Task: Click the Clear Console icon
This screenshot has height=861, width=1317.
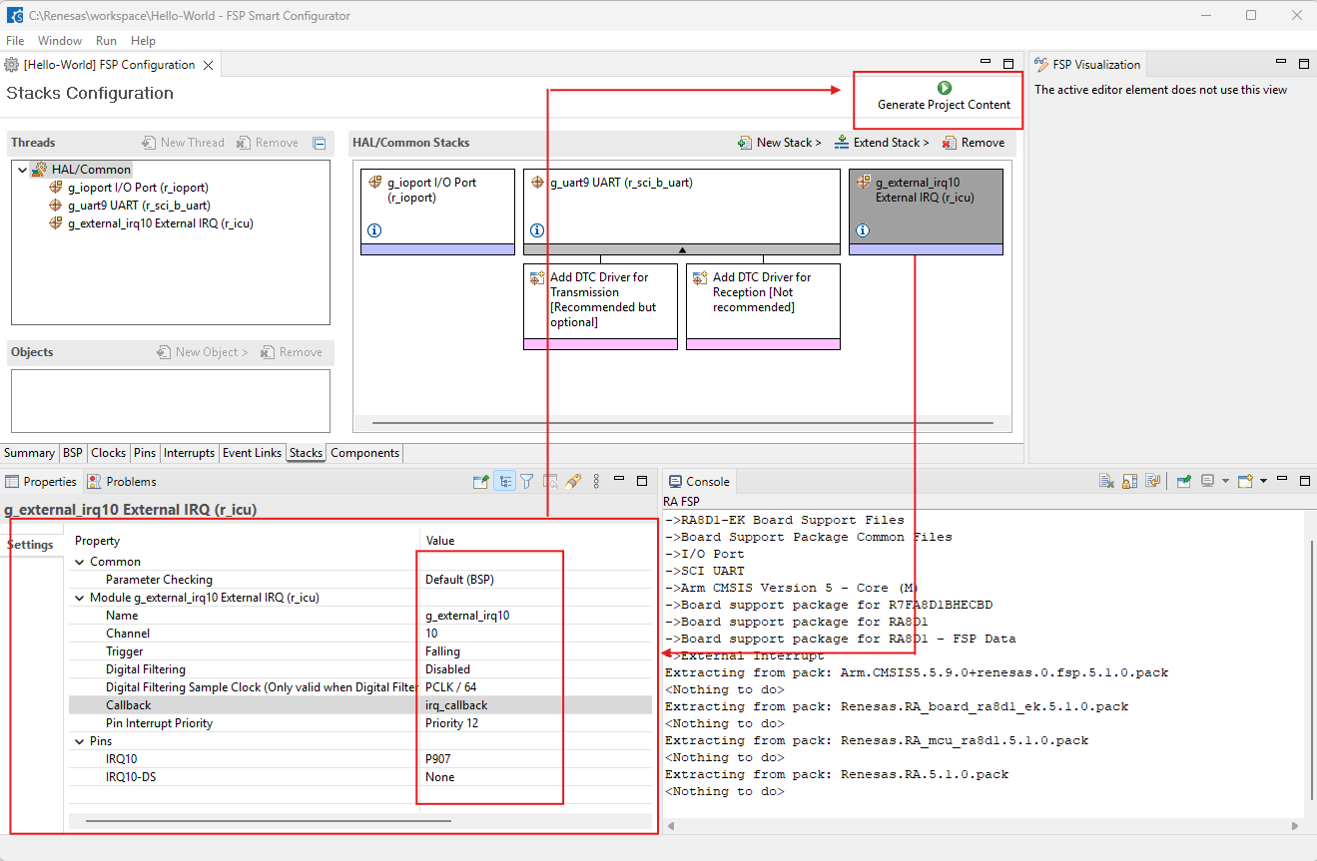Action: (x=1106, y=482)
